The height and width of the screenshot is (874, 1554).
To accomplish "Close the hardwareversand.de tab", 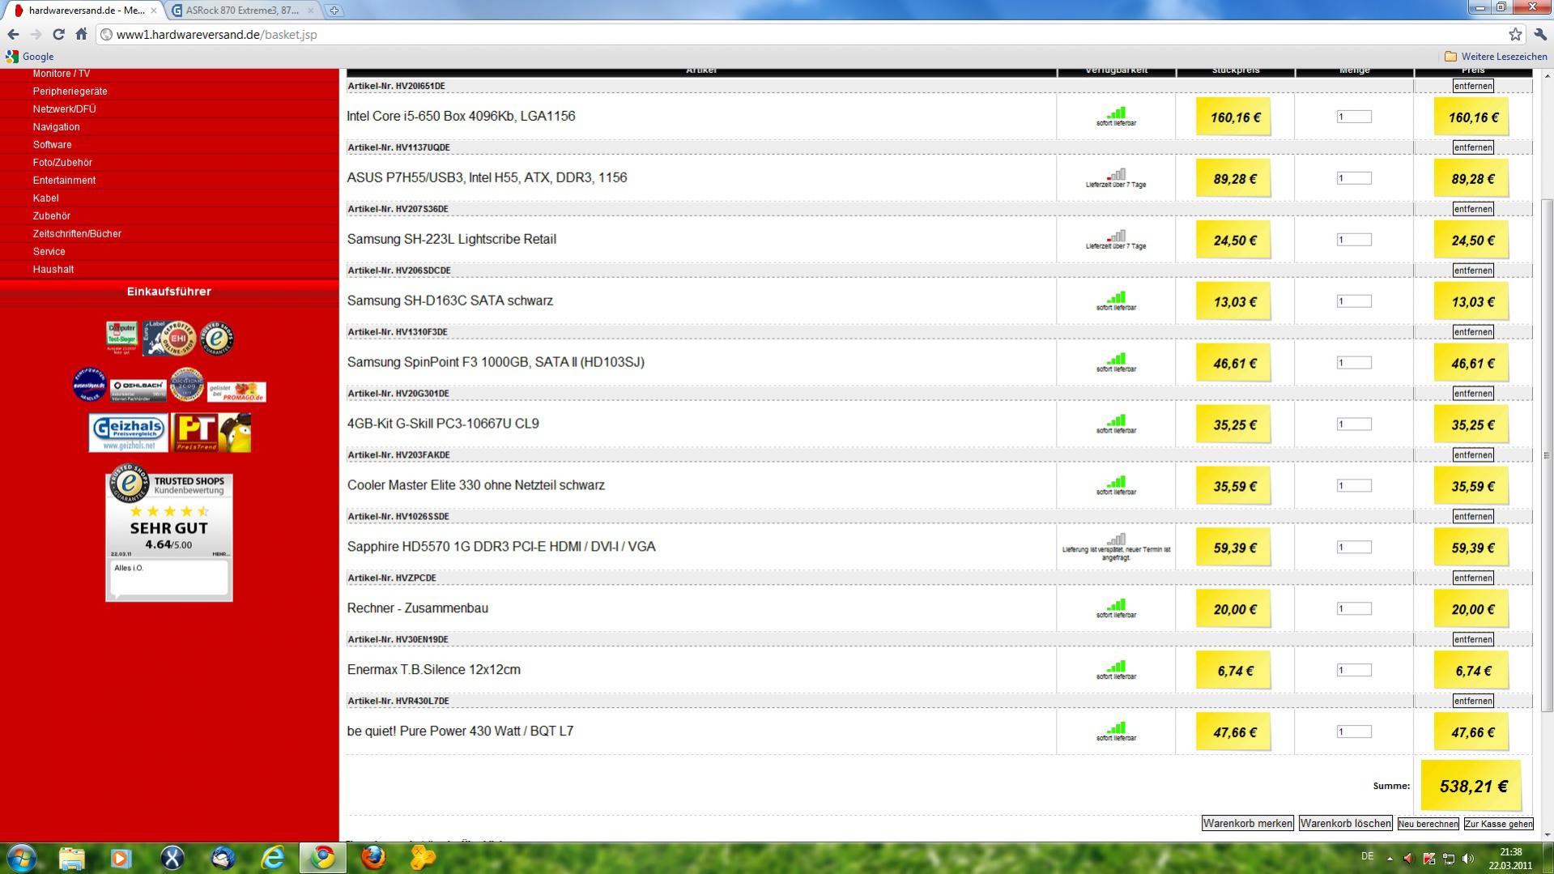I will (154, 11).
